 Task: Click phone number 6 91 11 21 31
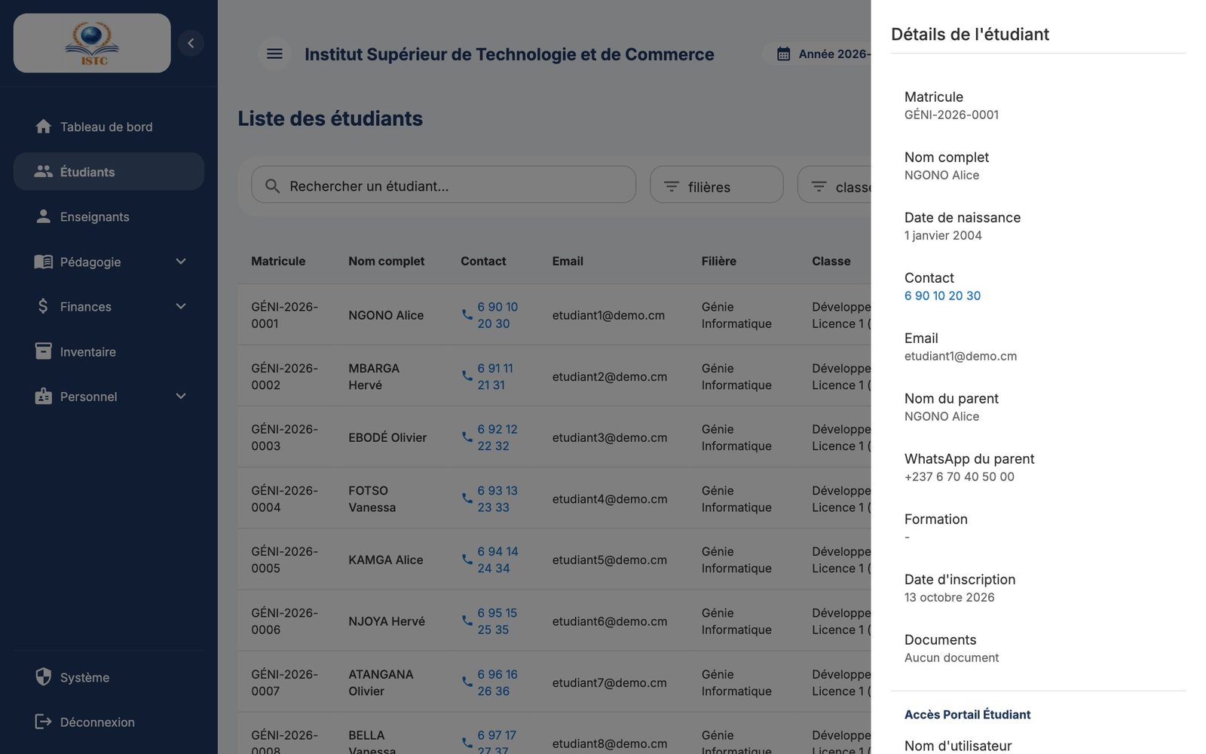click(x=495, y=376)
